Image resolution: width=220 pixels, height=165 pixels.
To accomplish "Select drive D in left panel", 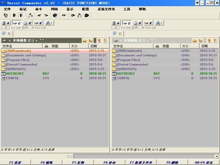I will coord(27,23).
